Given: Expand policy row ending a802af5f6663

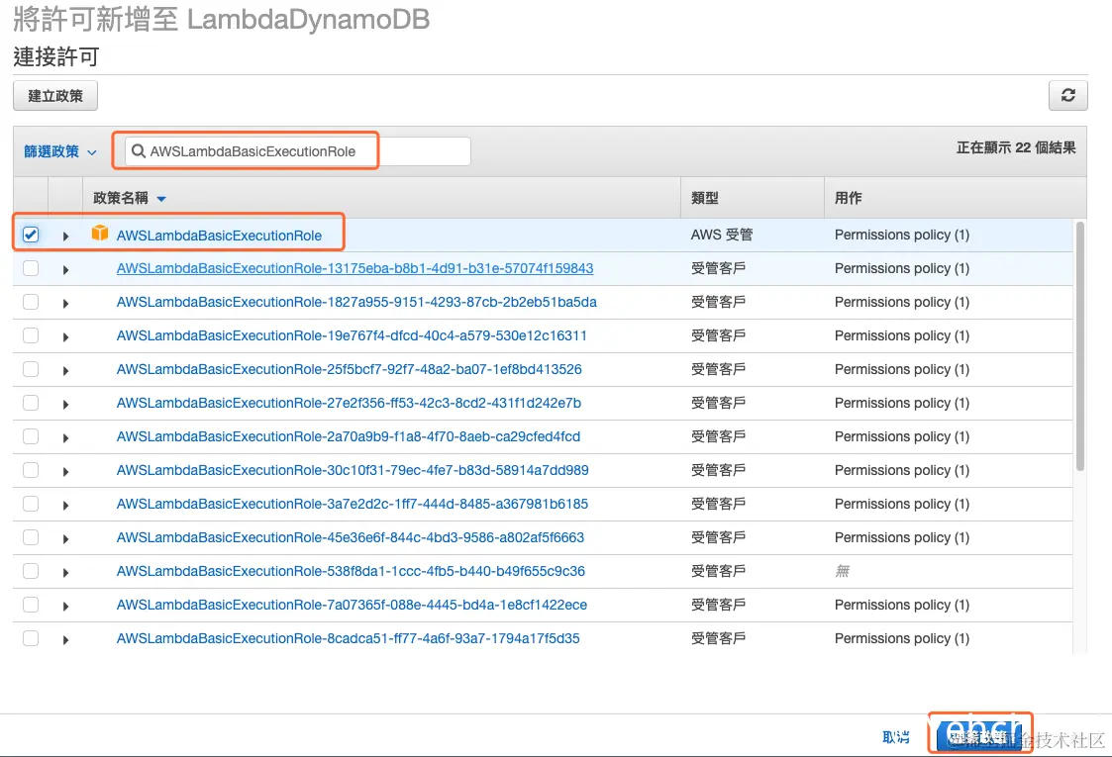Looking at the screenshot, I should click(x=65, y=538).
